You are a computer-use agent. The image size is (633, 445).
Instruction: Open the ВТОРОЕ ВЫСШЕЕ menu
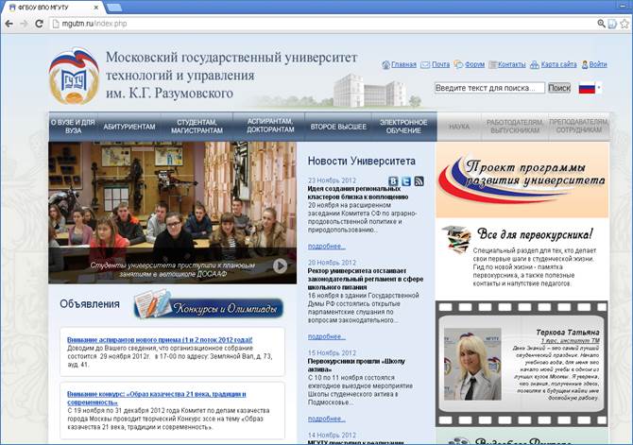pyautogui.click(x=338, y=127)
